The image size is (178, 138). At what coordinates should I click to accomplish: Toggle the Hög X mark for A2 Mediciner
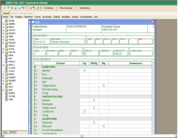pos(104,126)
